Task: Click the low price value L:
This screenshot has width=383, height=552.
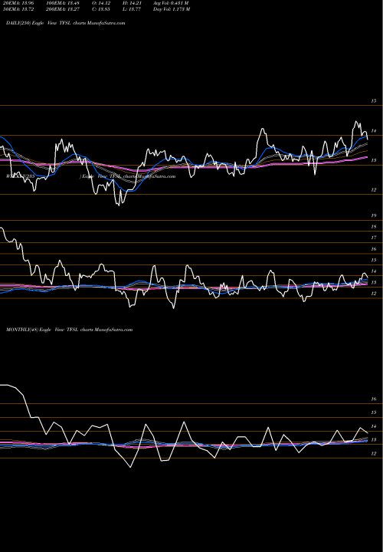Action: (132, 9)
